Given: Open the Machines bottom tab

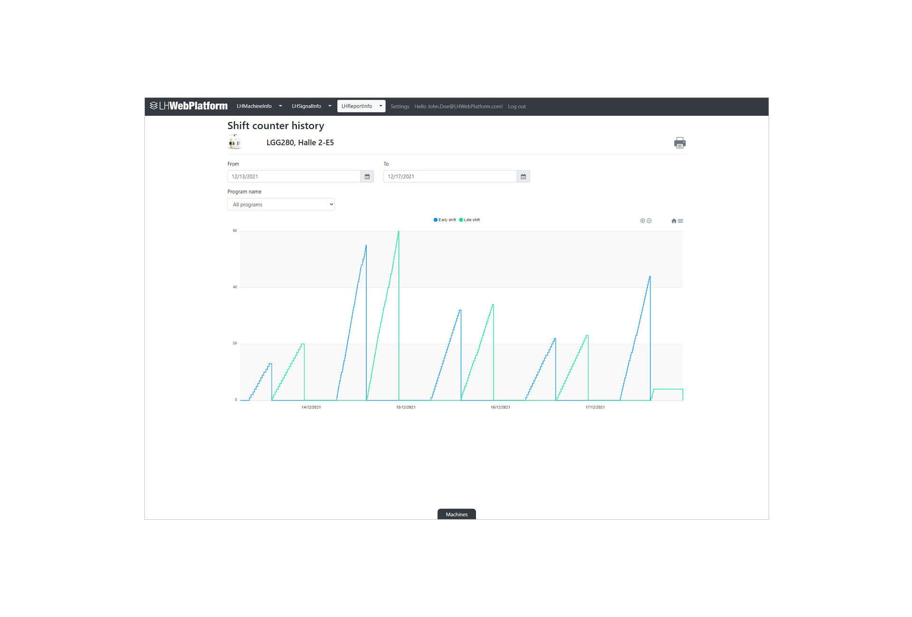Looking at the screenshot, I should coord(456,514).
